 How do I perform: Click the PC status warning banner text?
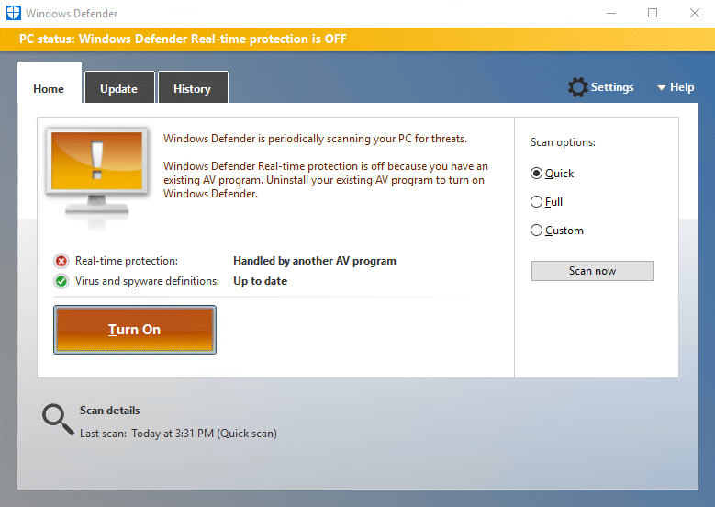pyautogui.click(x=183, y=39)
